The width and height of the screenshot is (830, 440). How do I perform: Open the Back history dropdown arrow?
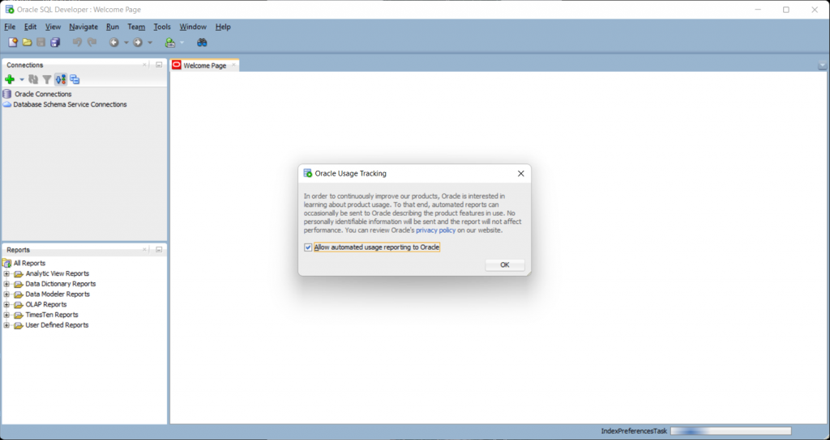coord(126,42)
